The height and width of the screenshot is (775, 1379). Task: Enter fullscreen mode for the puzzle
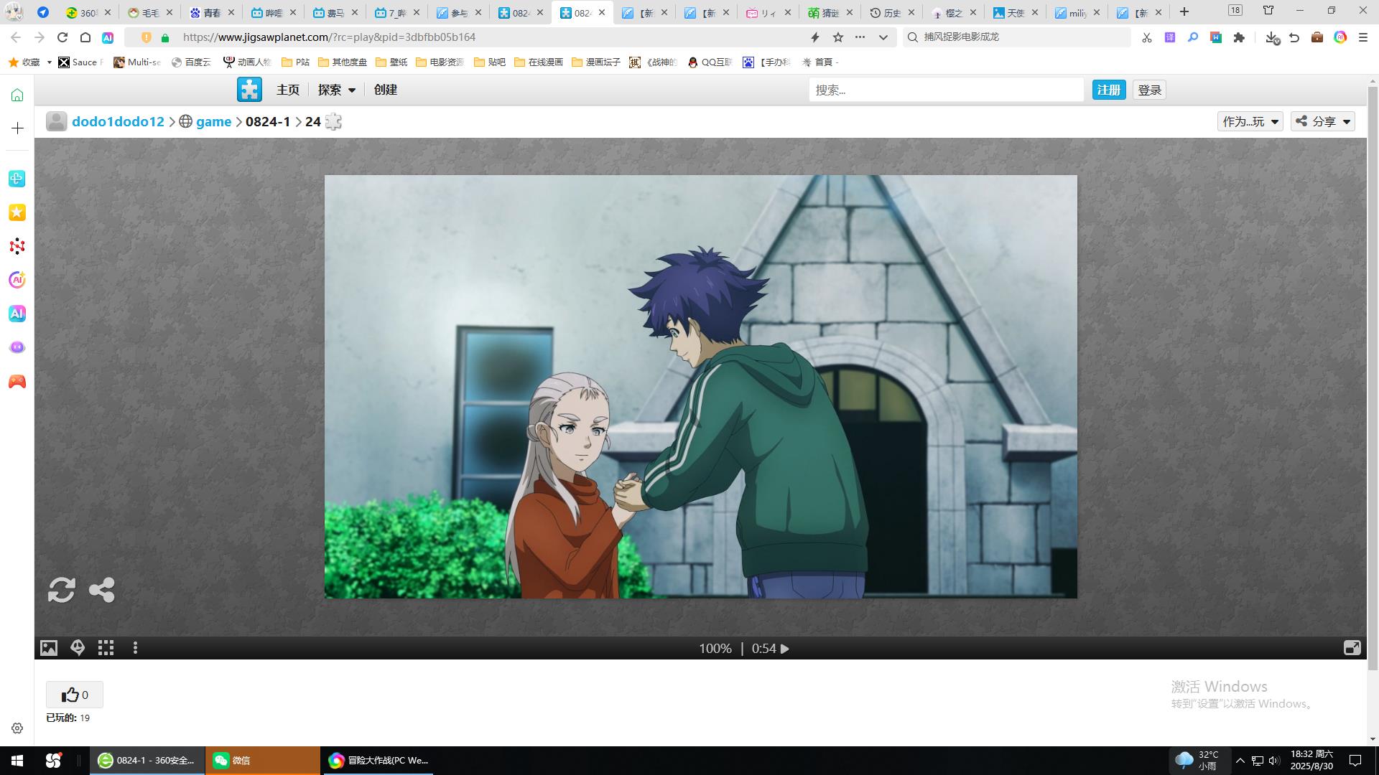[1352, 648]
